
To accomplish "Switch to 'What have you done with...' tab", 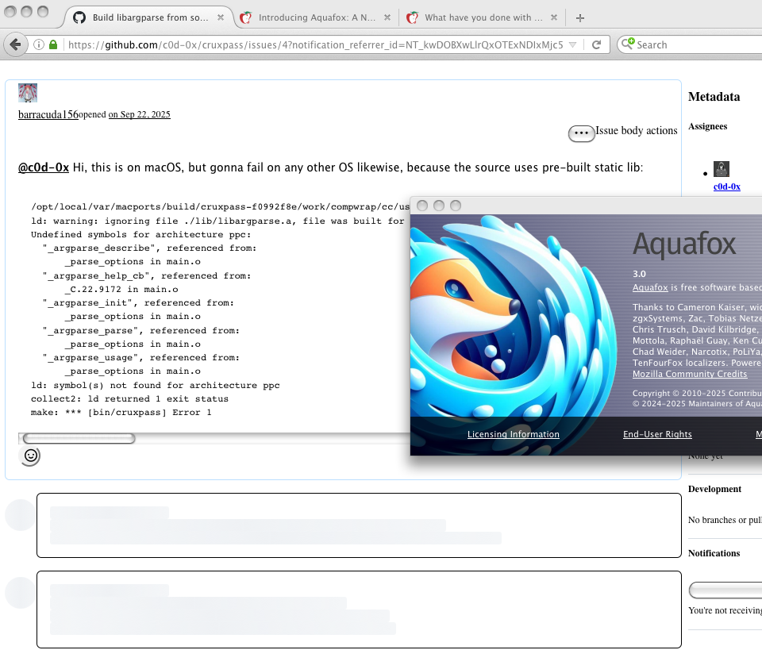I will tap(483, 17).
